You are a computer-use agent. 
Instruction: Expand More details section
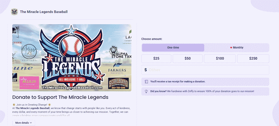[23, 123]
